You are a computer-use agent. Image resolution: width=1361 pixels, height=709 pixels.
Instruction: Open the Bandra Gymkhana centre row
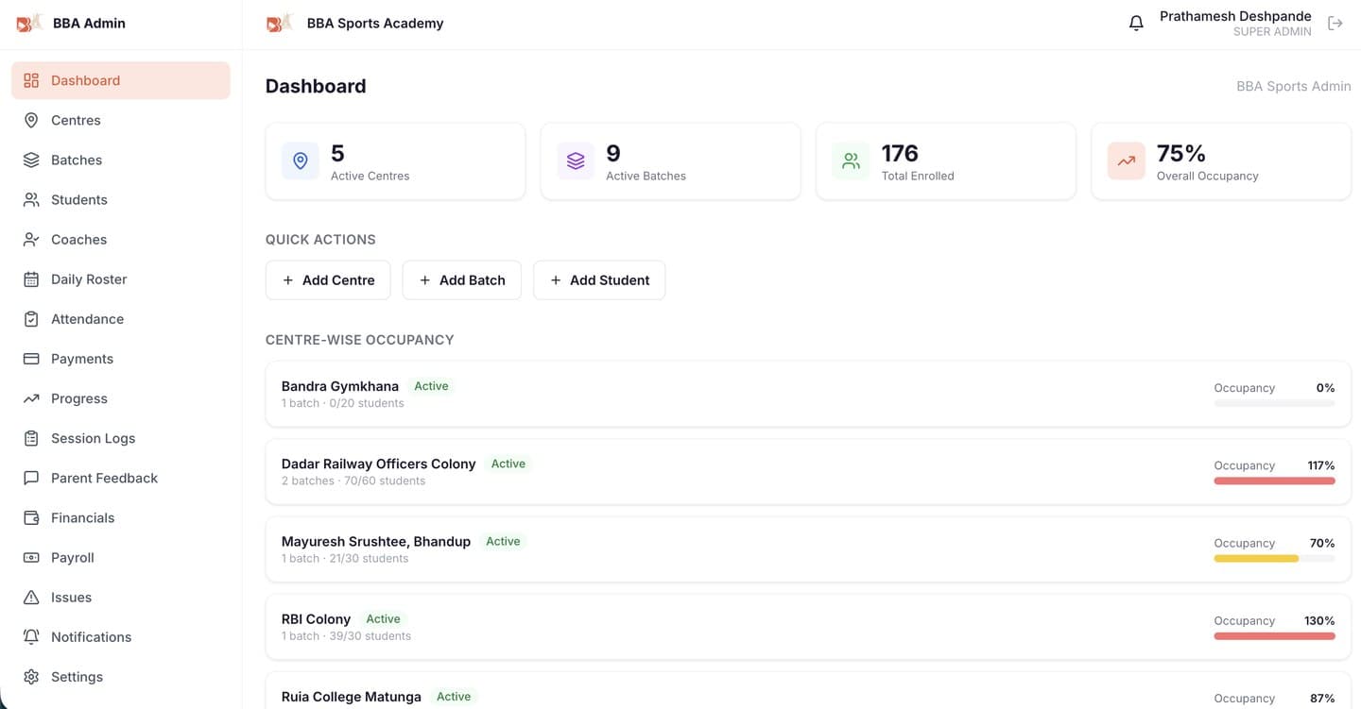coord(808,394)
